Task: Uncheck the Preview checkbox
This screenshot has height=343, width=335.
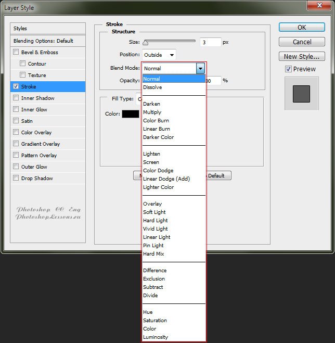Action: tap(288, 69)
